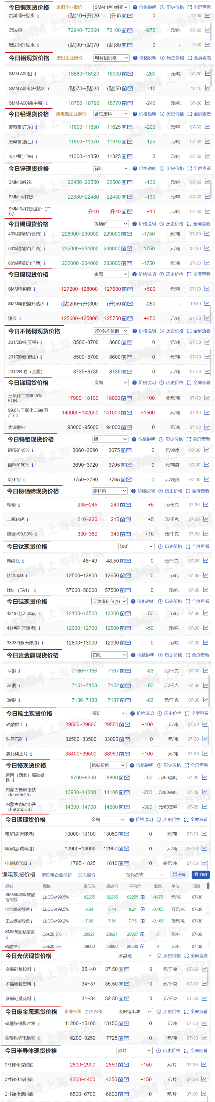Open trend chart for 镍豆 row
The image size is (215, 1102).
(x=207, y=318)
